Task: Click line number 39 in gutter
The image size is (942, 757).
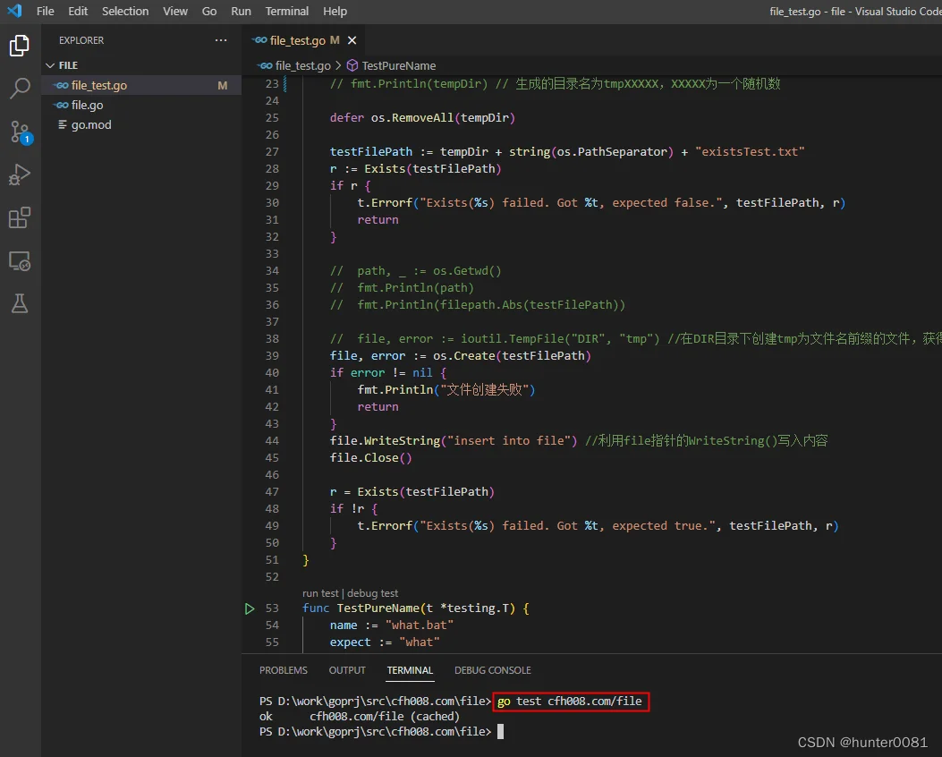Action: tap(272, 355)
